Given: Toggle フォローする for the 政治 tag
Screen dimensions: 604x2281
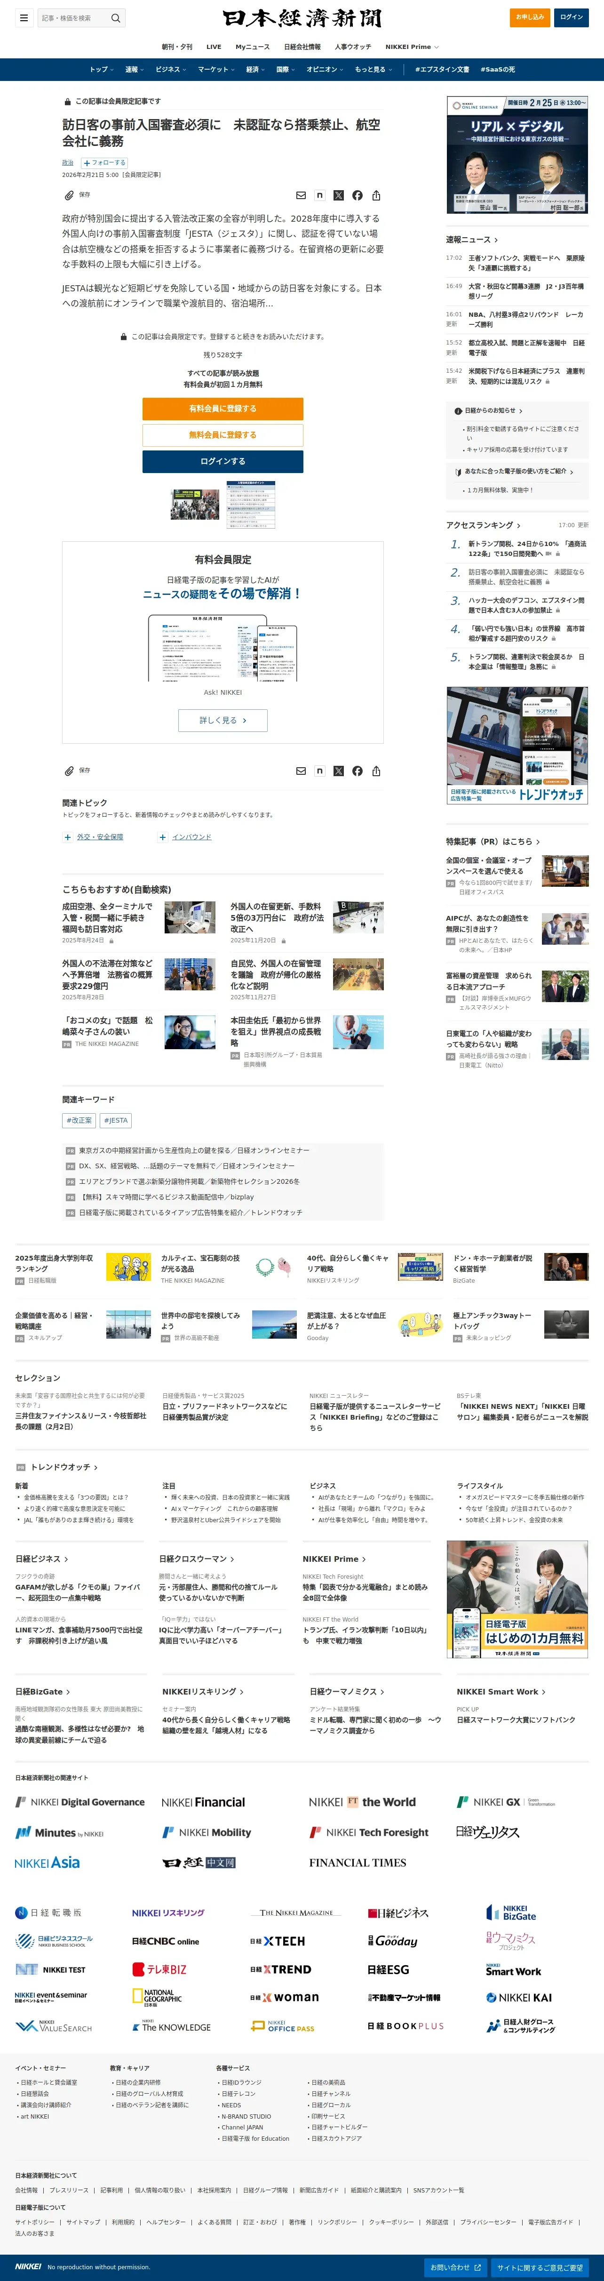Looking at the screenshot, I should tap(104, 163).
